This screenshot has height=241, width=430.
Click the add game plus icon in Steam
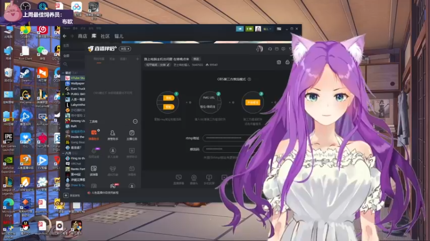click(x=66, y=195)
